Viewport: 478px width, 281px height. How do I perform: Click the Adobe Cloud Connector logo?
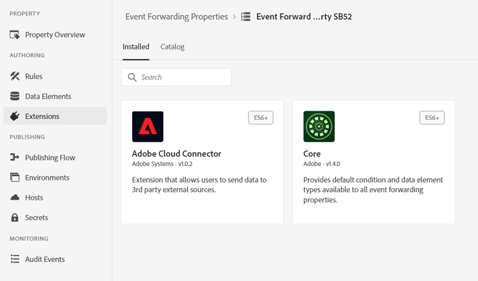coord(148,127)
